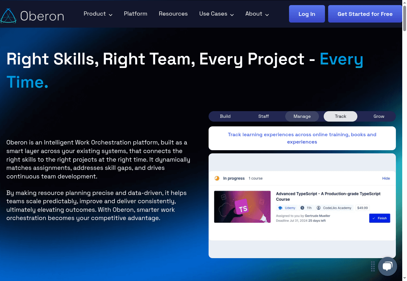
Task: Click the dotted grid handle near the chat bubble
Action: 373,267
